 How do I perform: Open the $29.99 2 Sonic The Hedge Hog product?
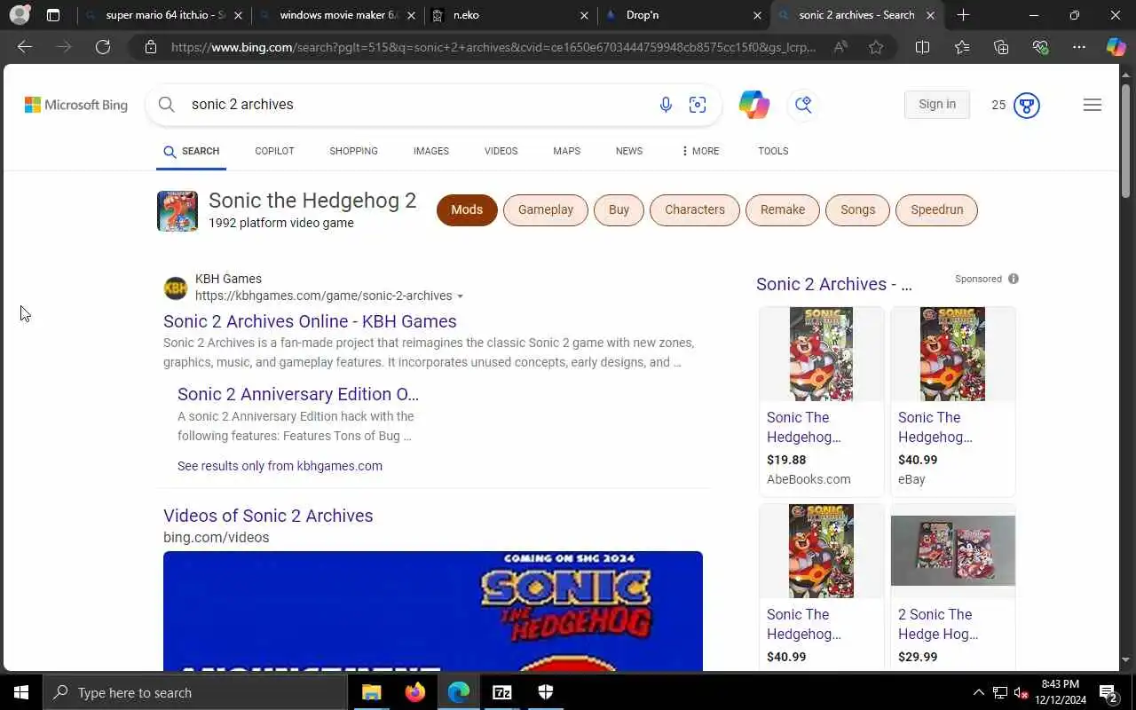(x=952, y=588)
